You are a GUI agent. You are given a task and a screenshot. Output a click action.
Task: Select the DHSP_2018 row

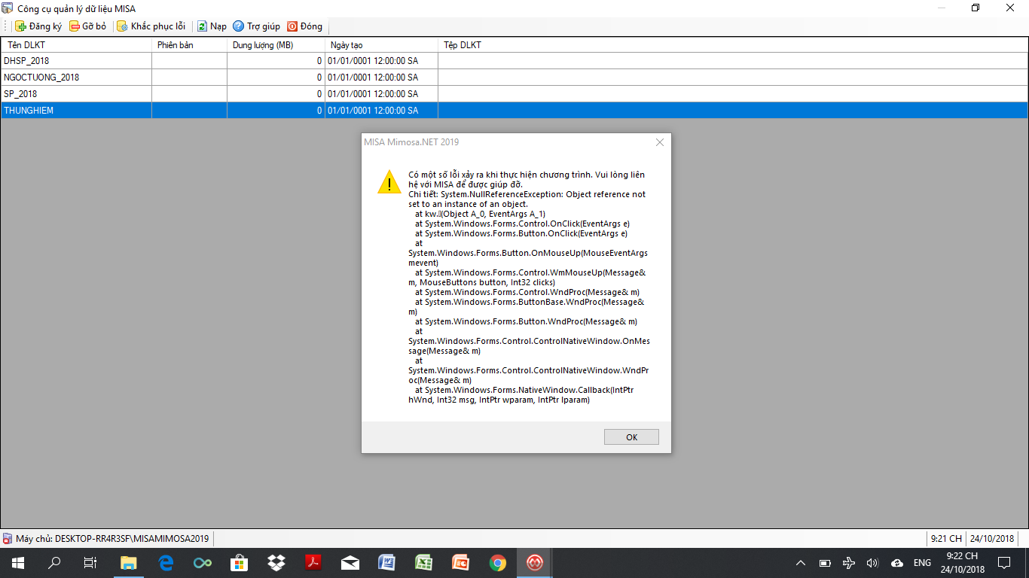[x=514, y=61]
